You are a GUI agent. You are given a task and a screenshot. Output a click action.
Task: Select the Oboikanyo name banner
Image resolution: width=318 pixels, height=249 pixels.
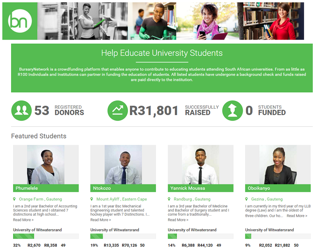coord(278,188)
